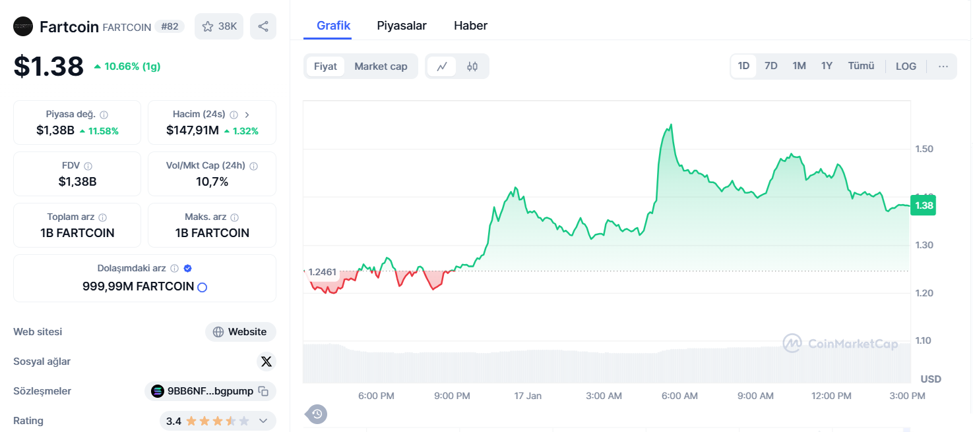The image size is (973, 432).
Task: Select the 1M time range
Action: pos(799,66)
